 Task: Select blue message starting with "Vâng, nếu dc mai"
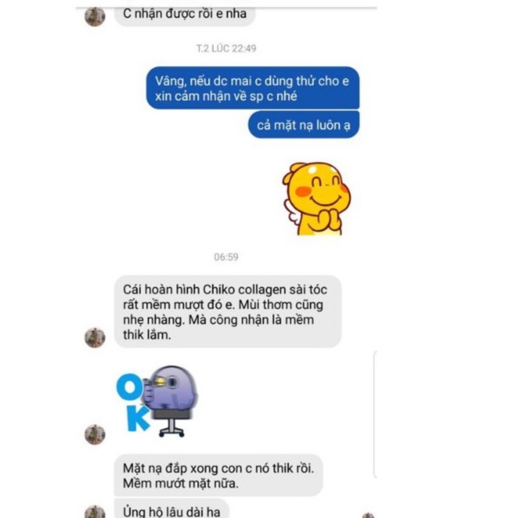pyautogui.click(x=253, y=88)
